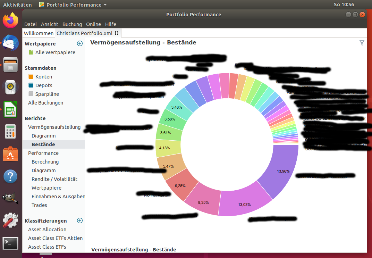This screenshot has width=372, height=258.
Task: Select Alle Wertpapiere in sidebar
Action: click(55, 52)
